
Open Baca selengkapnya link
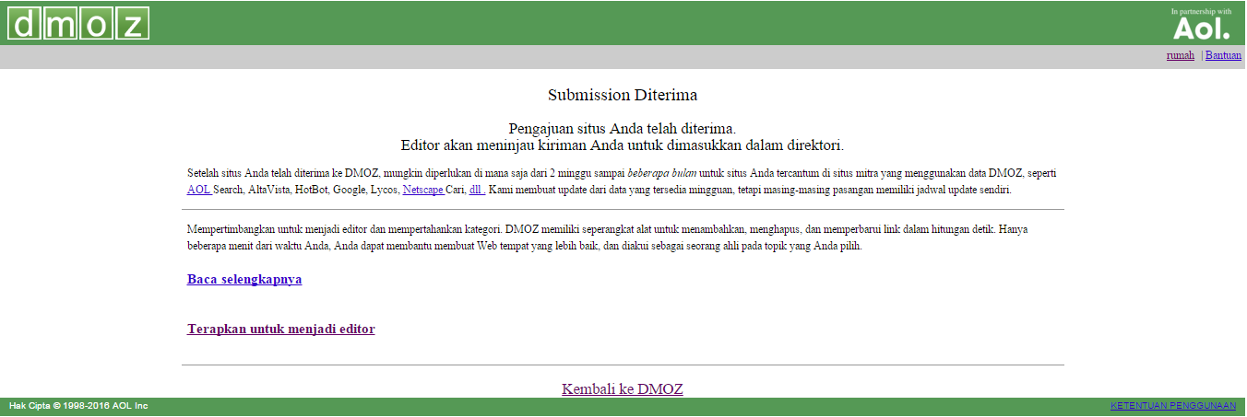click(x=244, y=279)
